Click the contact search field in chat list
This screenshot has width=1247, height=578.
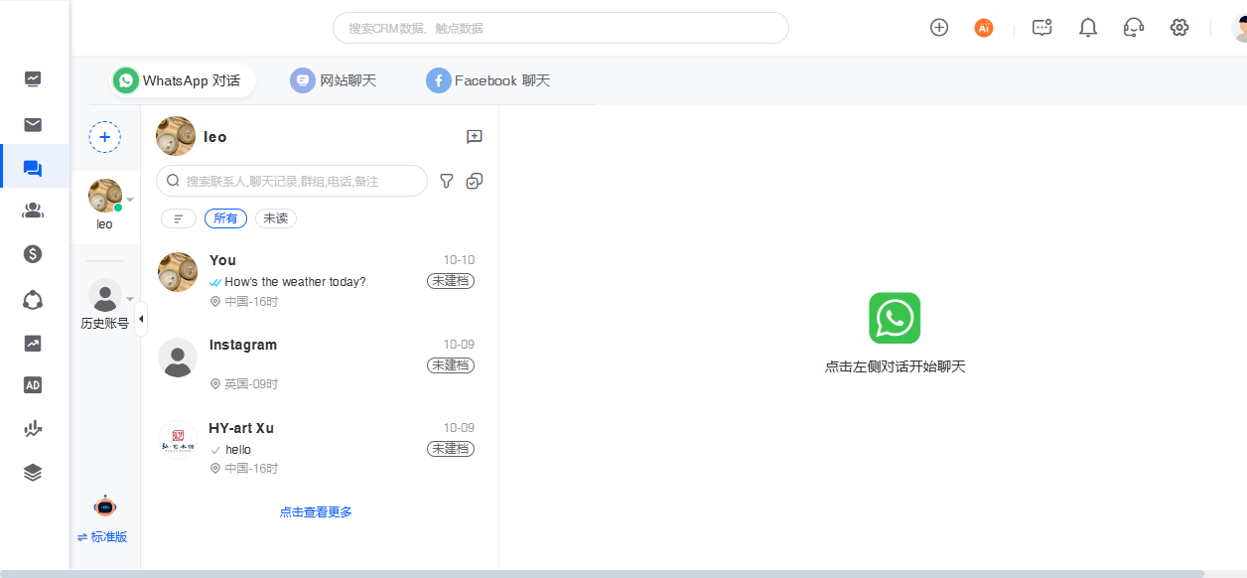(x=292, y=181)
